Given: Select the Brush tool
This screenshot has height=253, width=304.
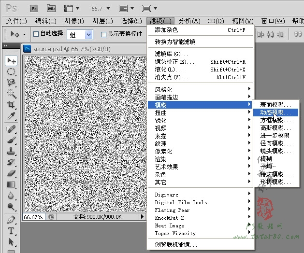Looking at the screenshot, I should point(11,140).
